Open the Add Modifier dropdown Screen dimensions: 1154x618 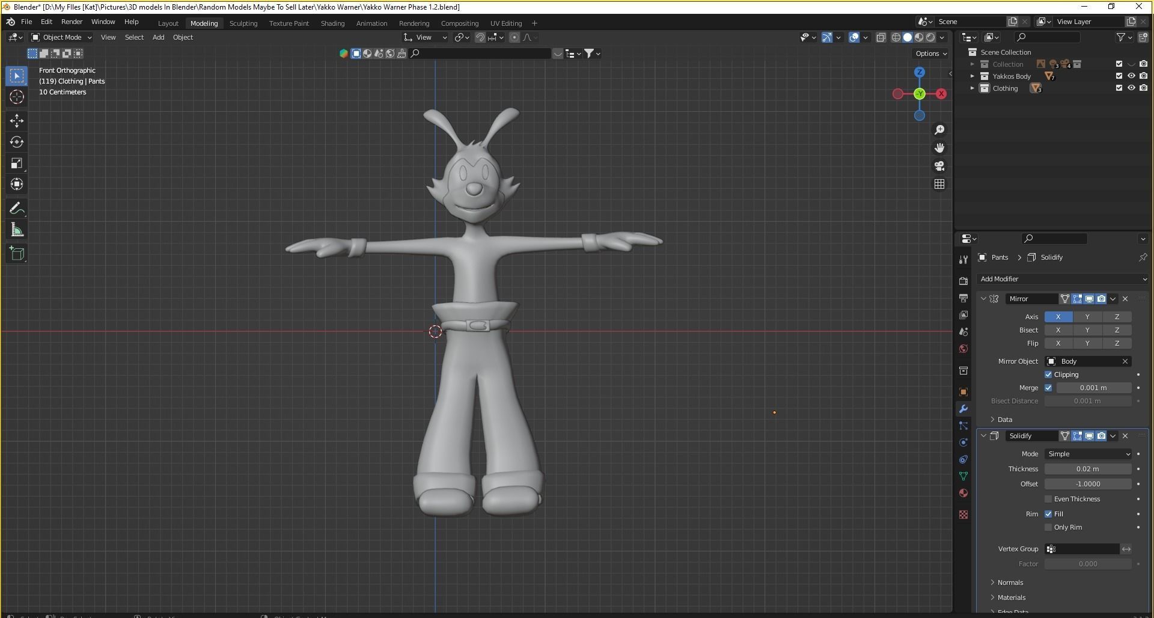(1062, 279)
